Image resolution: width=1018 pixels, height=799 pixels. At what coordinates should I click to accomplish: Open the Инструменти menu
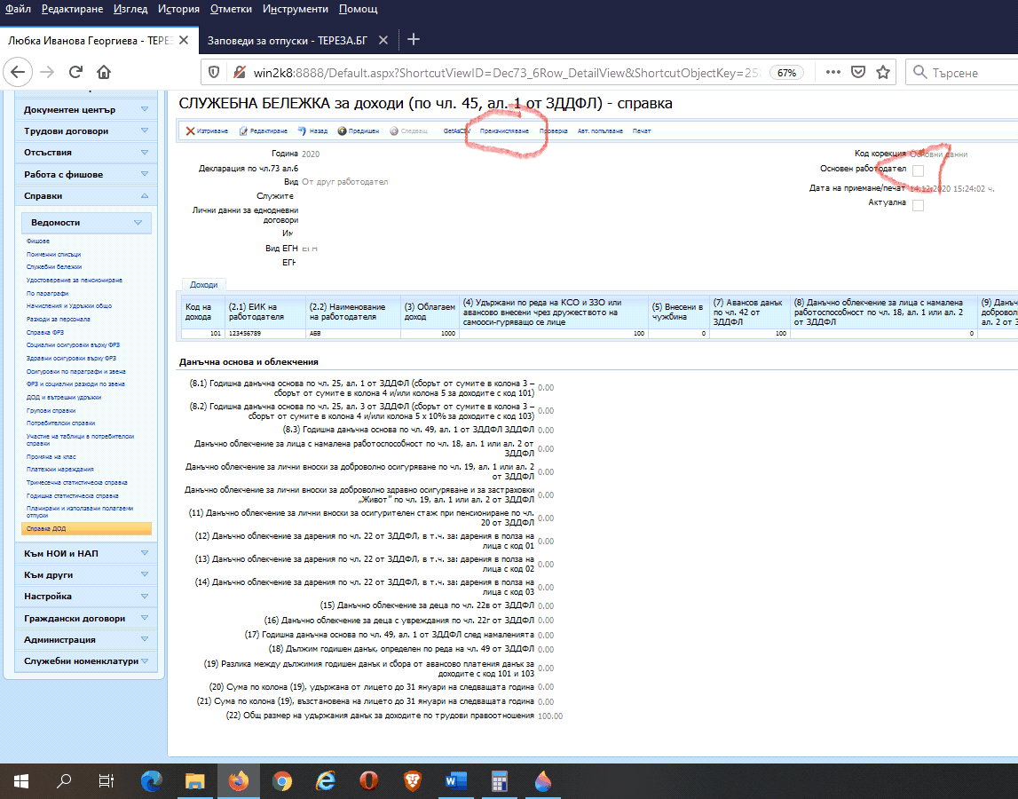pos(296,9)
